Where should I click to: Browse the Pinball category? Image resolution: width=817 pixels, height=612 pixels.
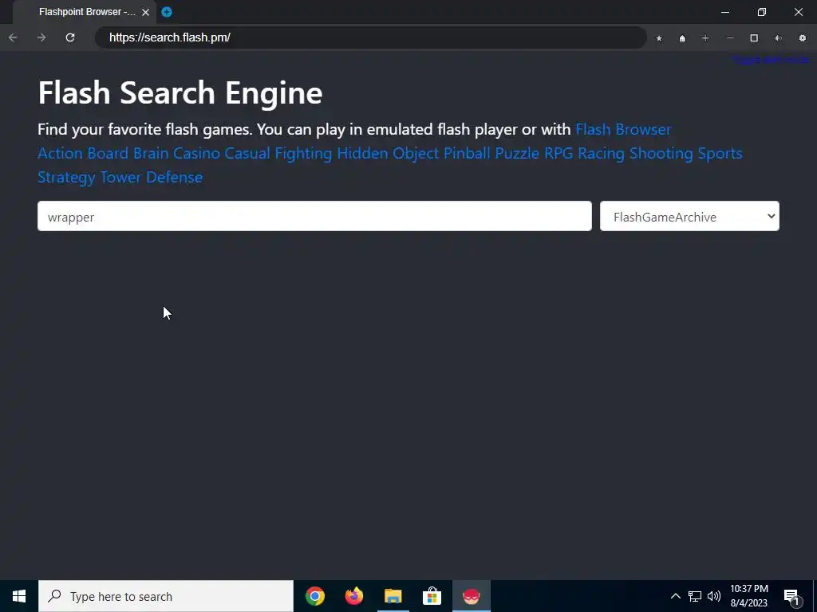click(x=467, y=153)
